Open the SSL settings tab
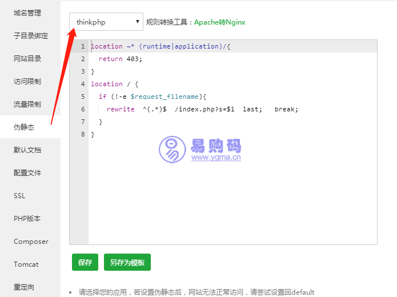The width and height of the screenshot is (397, 297). [19, 195]
